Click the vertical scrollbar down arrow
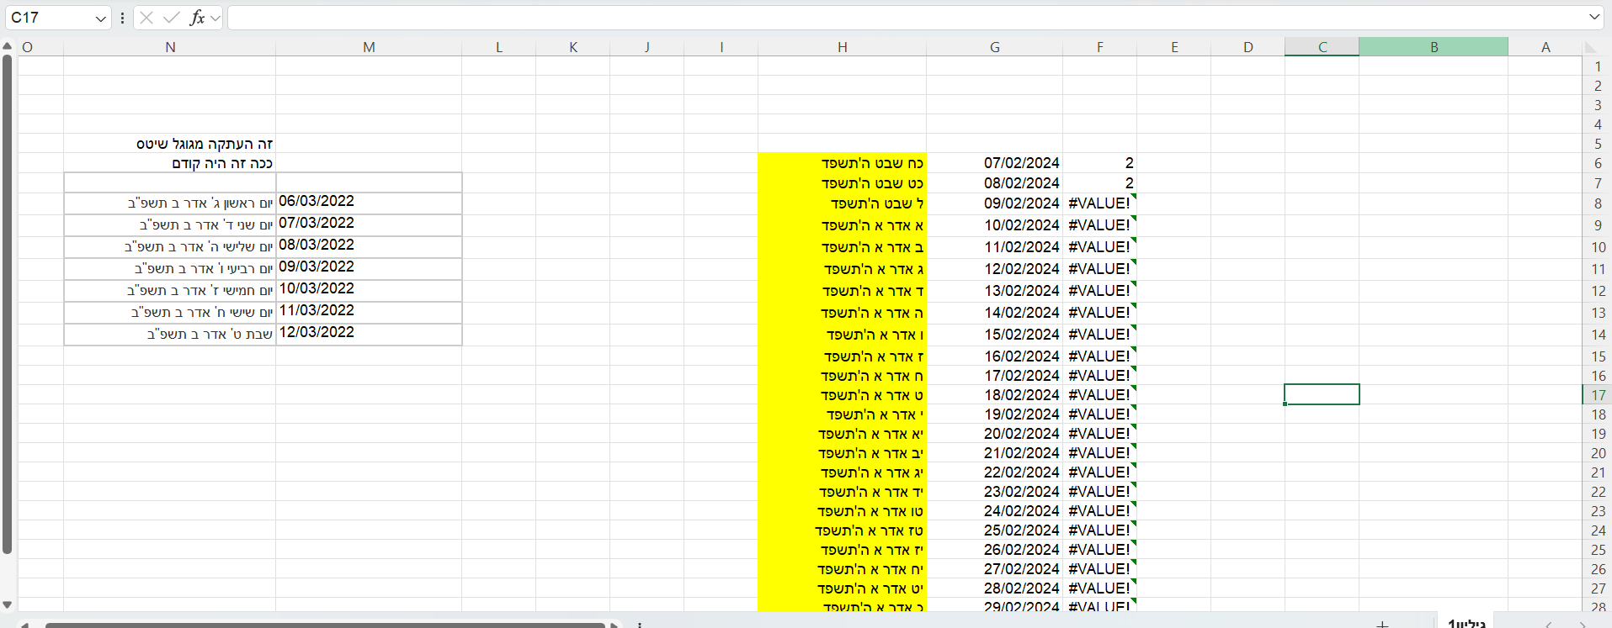This screenshot has height=628, width=1612. point(8,604)
